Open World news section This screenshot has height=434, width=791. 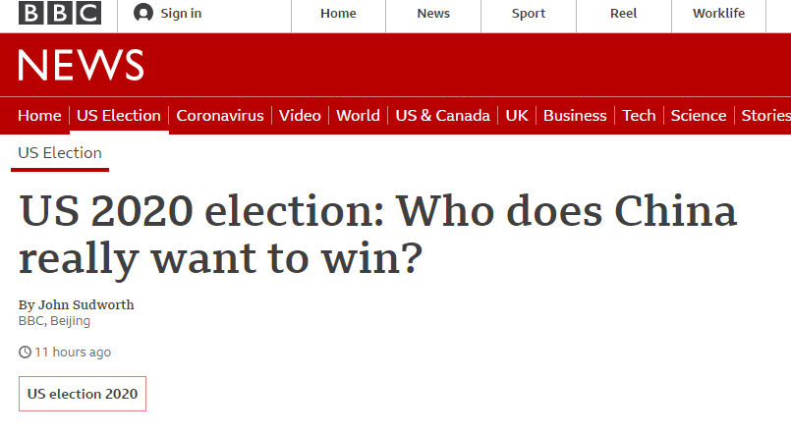coord(358,116)
